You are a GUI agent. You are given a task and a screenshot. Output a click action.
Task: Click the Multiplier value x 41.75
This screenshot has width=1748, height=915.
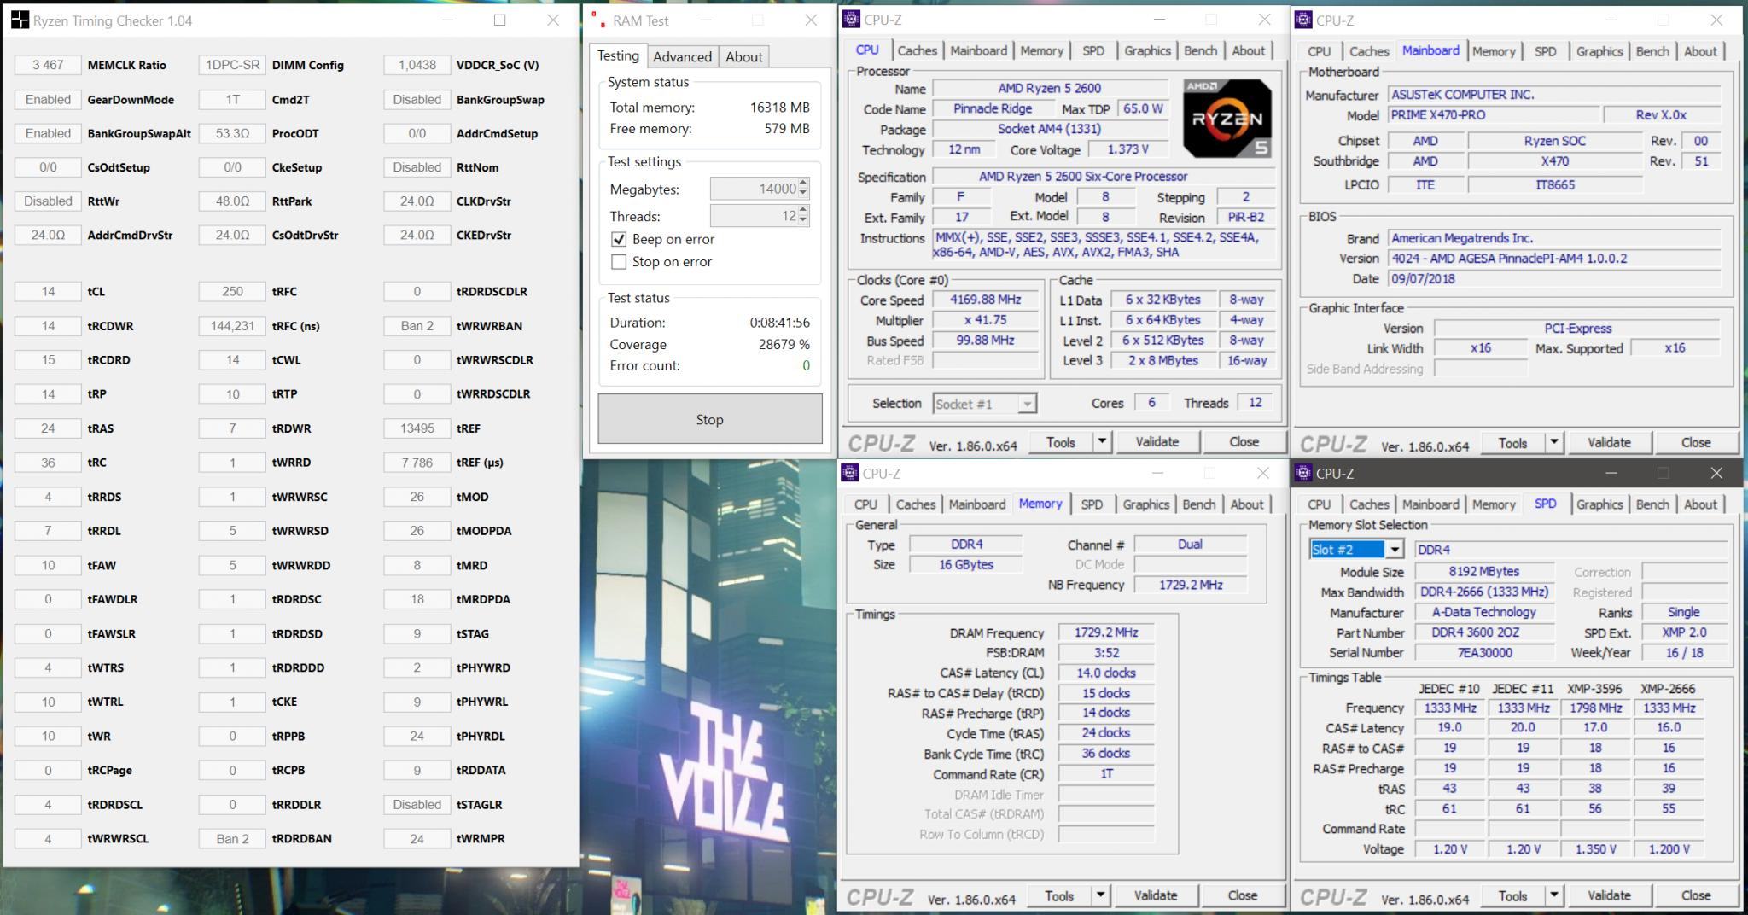point(985,320)
